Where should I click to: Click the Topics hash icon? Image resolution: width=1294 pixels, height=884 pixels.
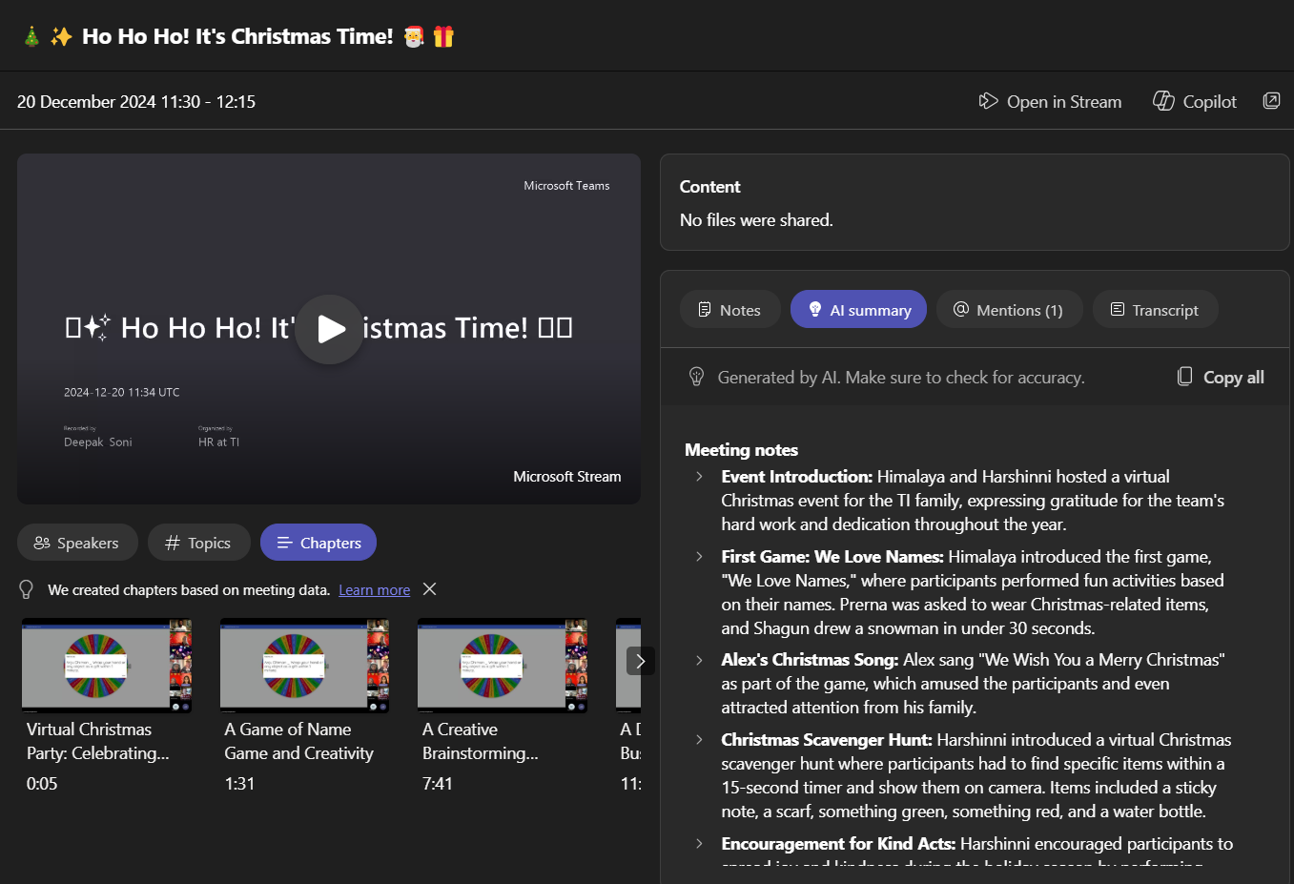click(x=173, y=543)
